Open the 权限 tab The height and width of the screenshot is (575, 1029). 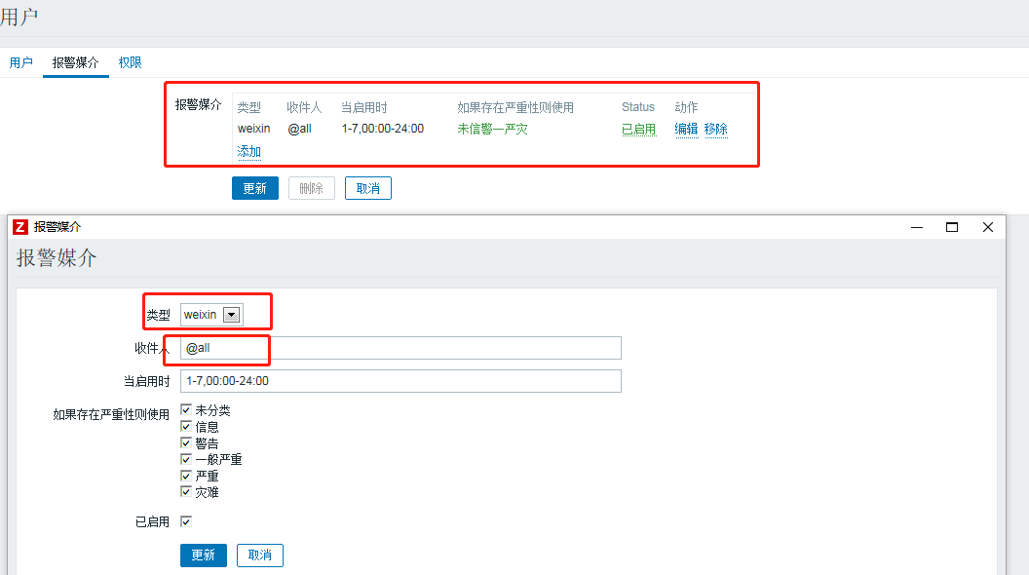tap(130, 62)
